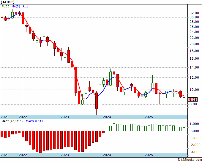Click 2025 on the price chart time axis
202x162 pixels.
(x=149, y=117)
